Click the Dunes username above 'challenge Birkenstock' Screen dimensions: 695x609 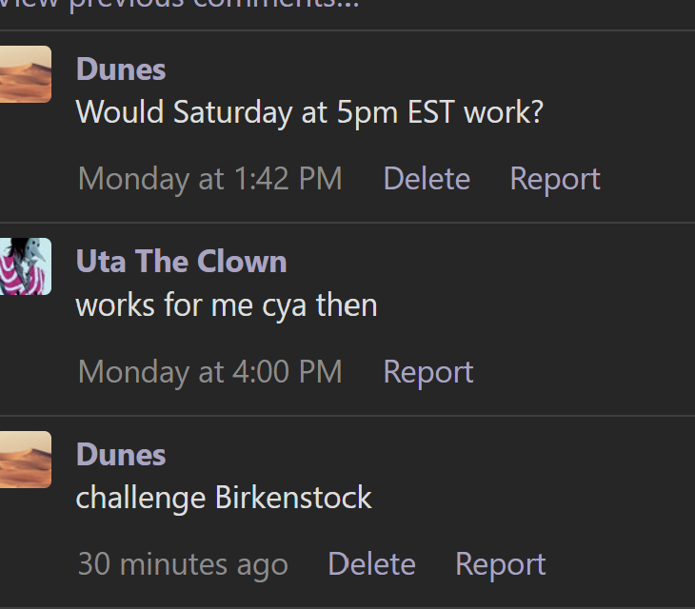[x=121, y=455]
